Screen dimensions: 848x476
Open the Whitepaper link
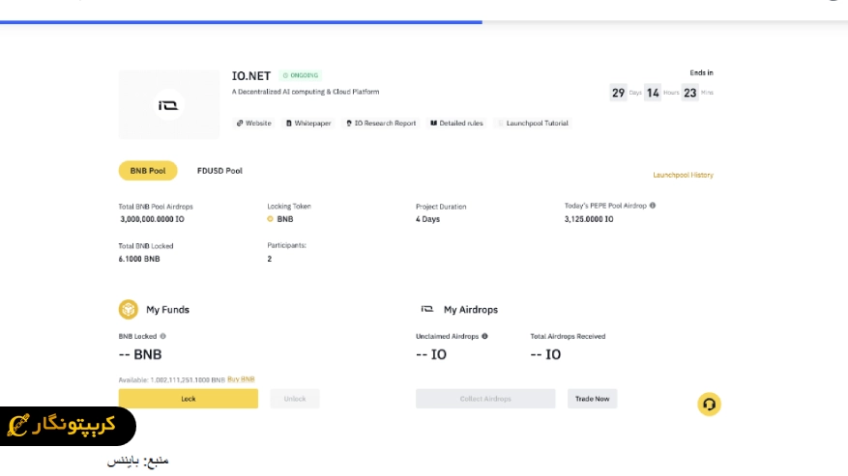tap(308, 124)
